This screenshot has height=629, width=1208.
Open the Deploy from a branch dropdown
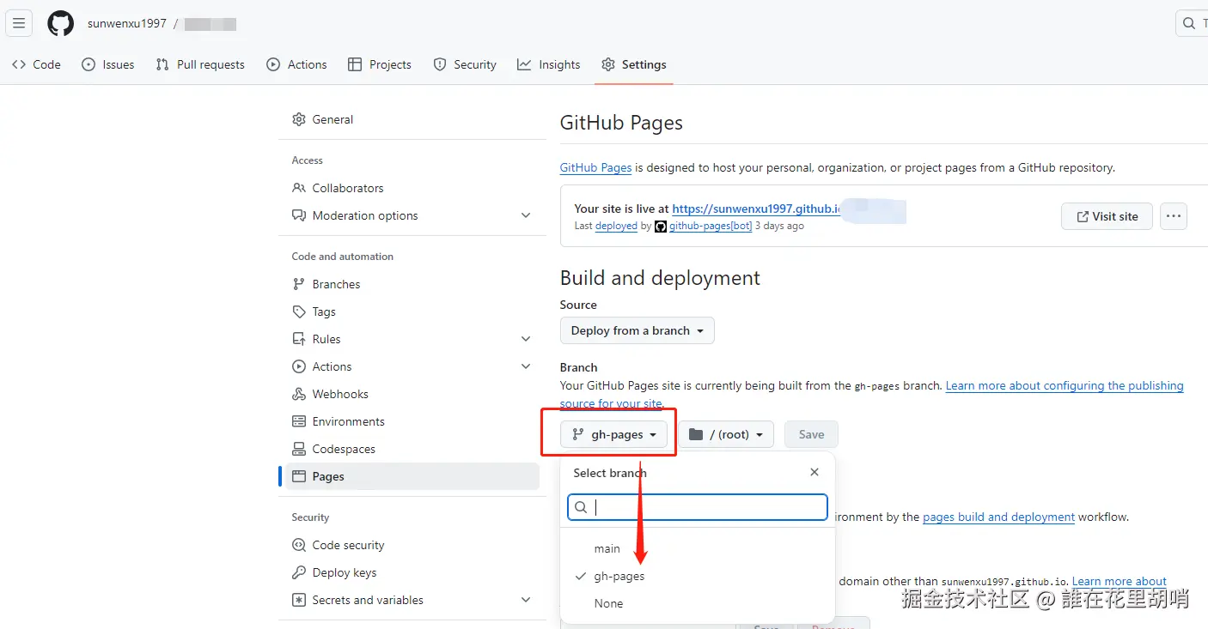click(x=637, y=330)
